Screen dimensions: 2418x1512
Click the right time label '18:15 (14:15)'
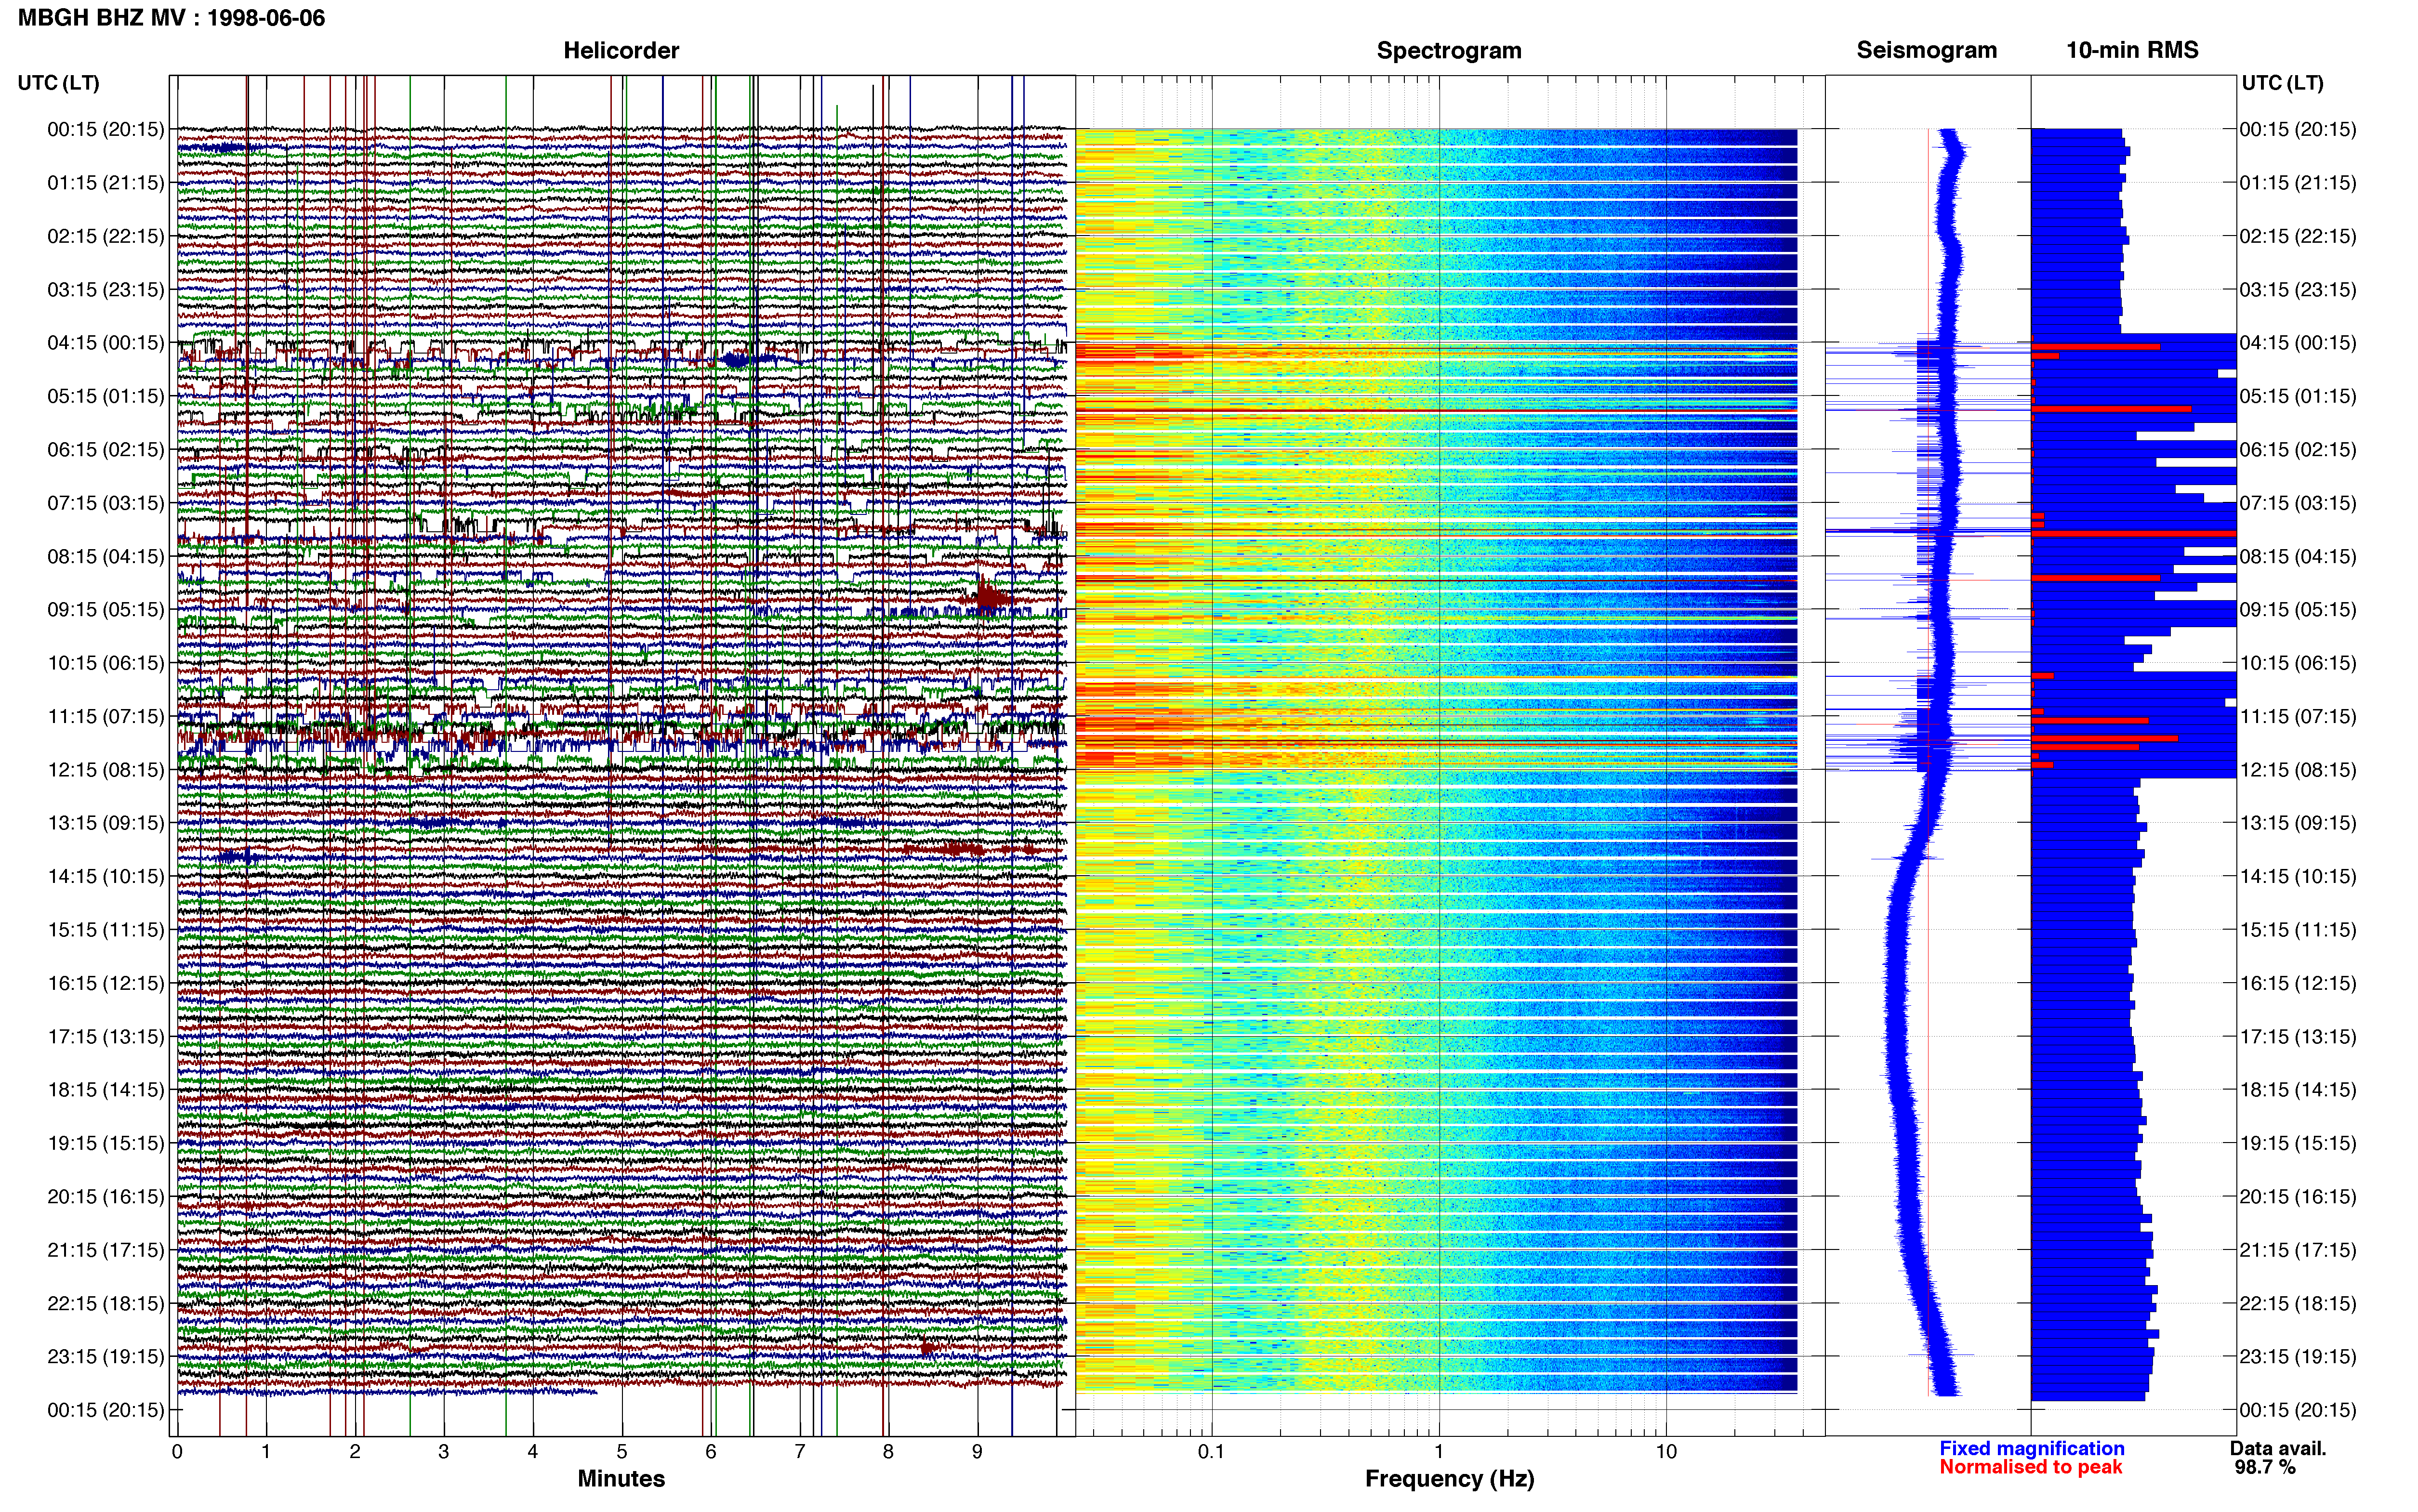[2298, 1090]
